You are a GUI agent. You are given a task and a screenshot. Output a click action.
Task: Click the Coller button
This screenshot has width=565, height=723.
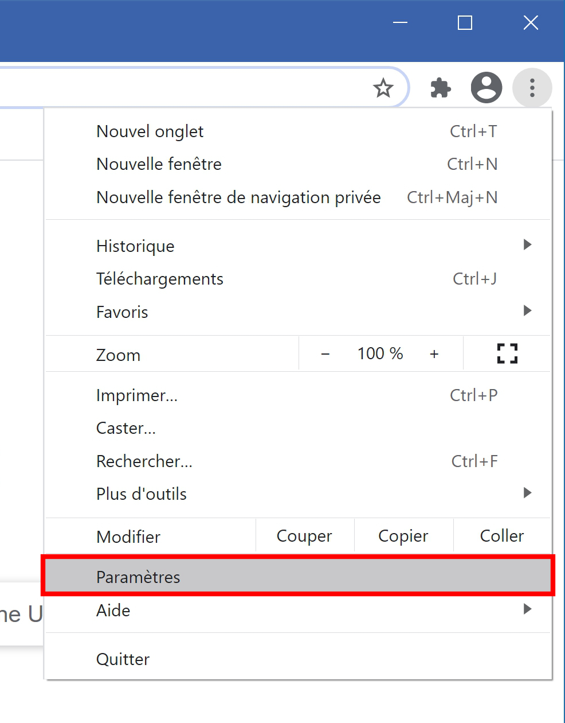tap(502, 536)
